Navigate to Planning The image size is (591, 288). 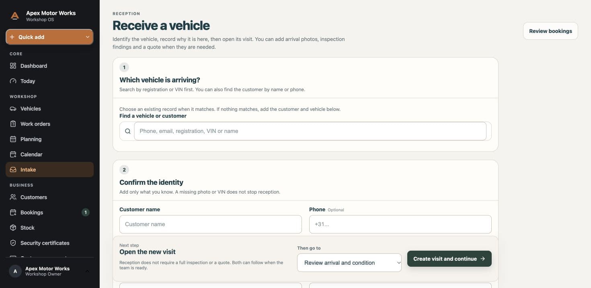coord(49,139)
